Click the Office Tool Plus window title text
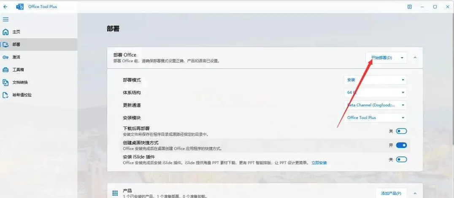 pos(43,7)
